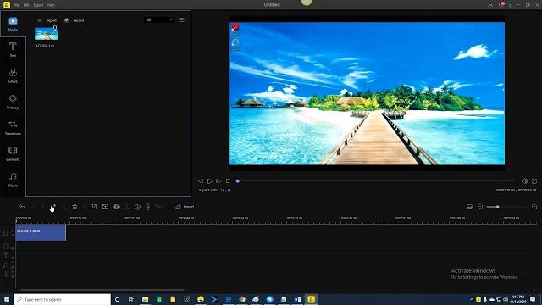Open the File menu
This screenshot has width=542, height=305.
click(x=16, y=5)
